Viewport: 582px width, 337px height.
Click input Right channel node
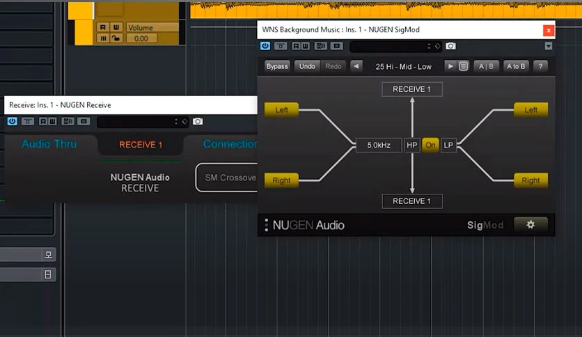281,180
